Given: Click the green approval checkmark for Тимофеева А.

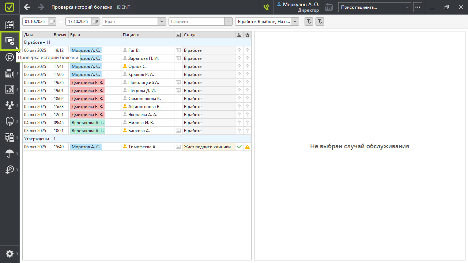Looking at the screenshot, I should tap(239, 147).
